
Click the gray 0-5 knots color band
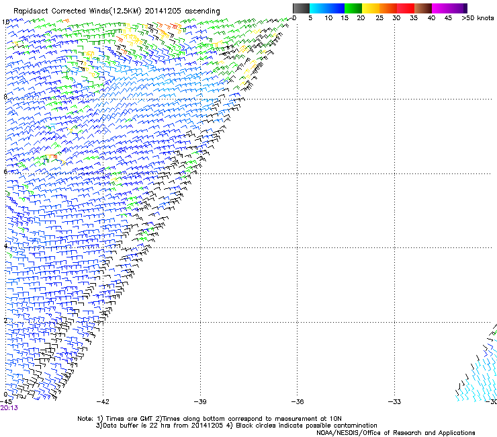coord(301,8)
